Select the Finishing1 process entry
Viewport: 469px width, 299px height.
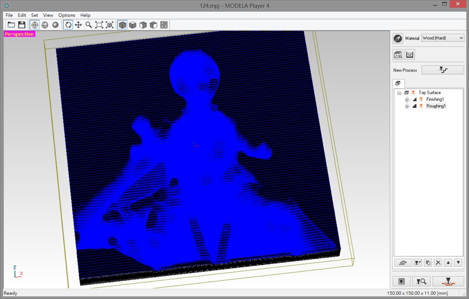(435, 99)
